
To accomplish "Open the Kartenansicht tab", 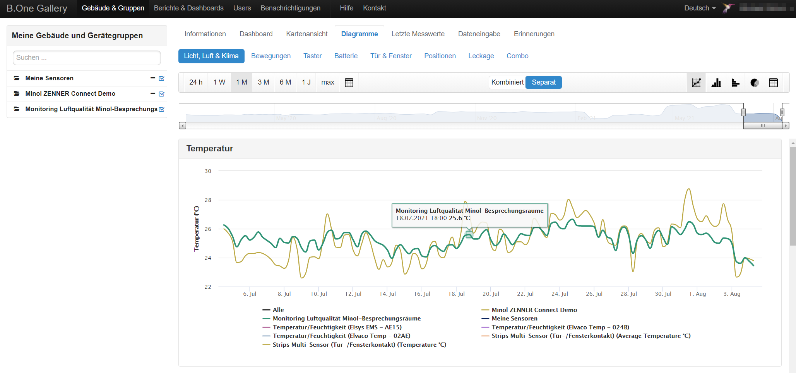I will pyautogui.click(x=307, y=34).
